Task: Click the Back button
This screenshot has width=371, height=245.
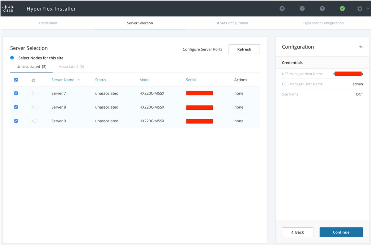Action: point(297,232)
